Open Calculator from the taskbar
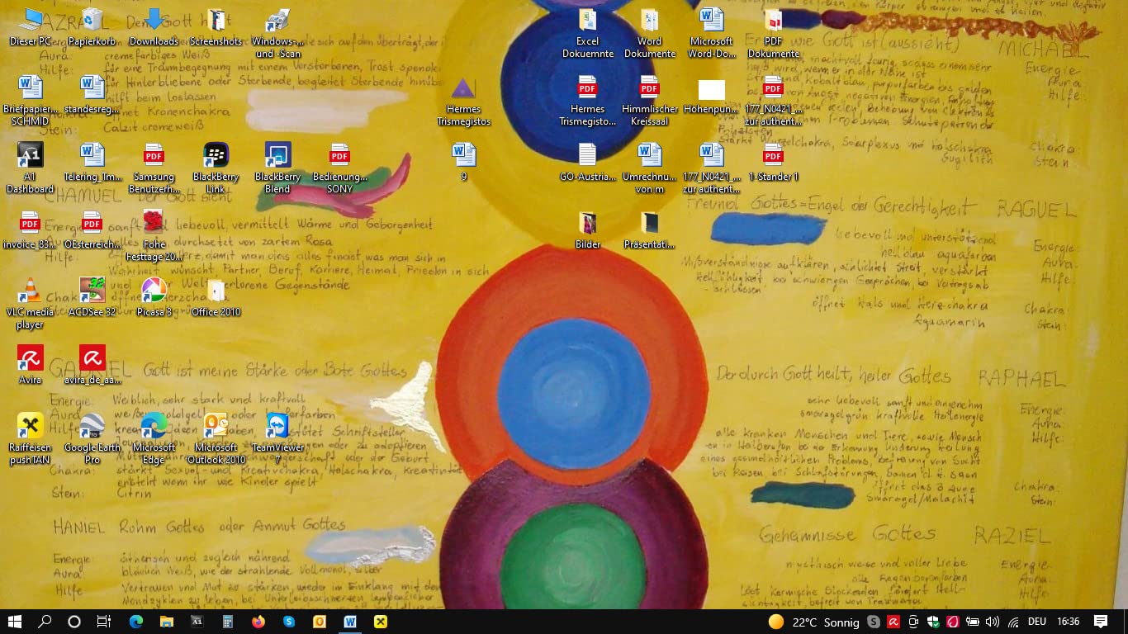1128x634 pixels. point(228,622)
